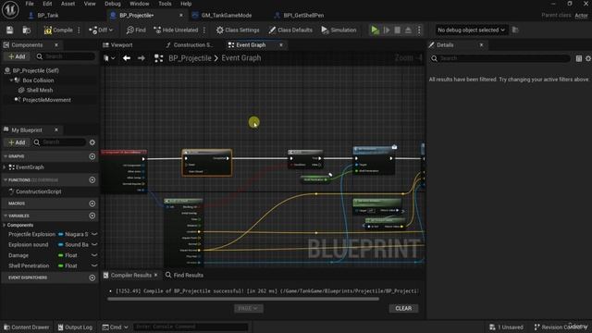The width and height of the screenshot is (592, 333).
Task: Open the debug object selector dropdown
Action: click(471, 30)
